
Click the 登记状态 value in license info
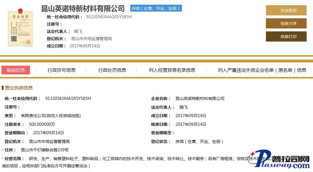200,141
